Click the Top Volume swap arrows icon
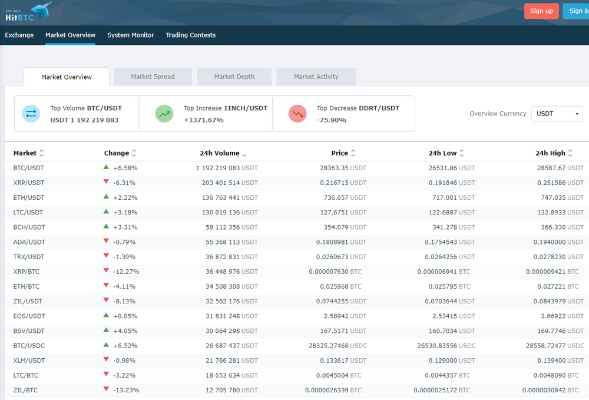The image size is (589, 400). coord(31,114)
